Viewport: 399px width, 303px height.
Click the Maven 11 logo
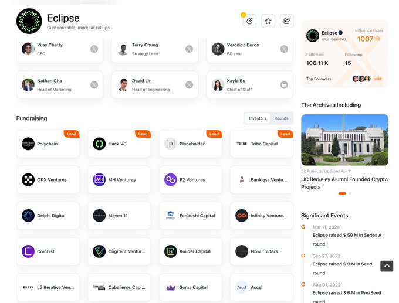click(99, 215)
